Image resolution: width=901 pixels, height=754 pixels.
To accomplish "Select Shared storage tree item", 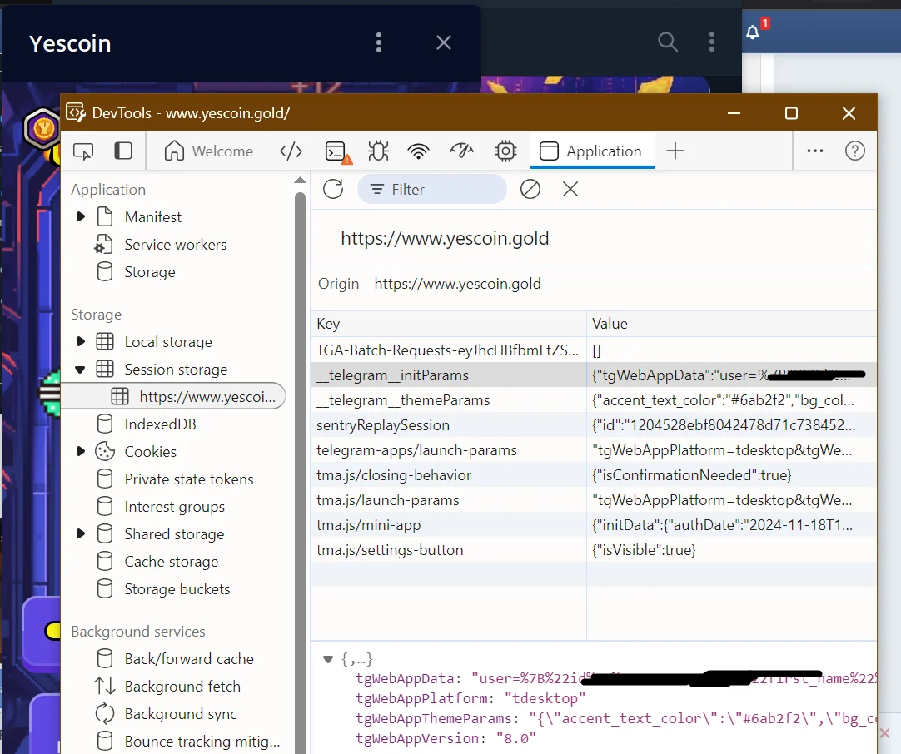I will coord(174,534).
